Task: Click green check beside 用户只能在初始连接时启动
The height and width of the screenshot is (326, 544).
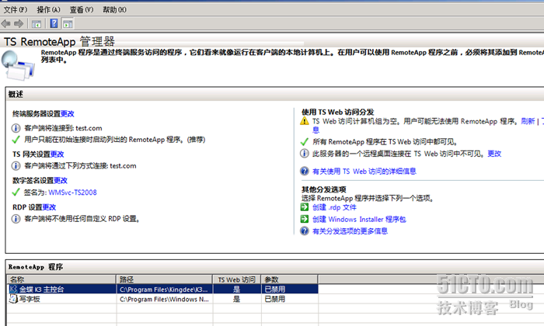Action: 16,140
